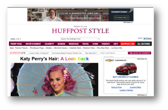Viewport: 168px width, 110px height.
Task: Open the WOMEN nav item
Action: click(x=61, y=44)
